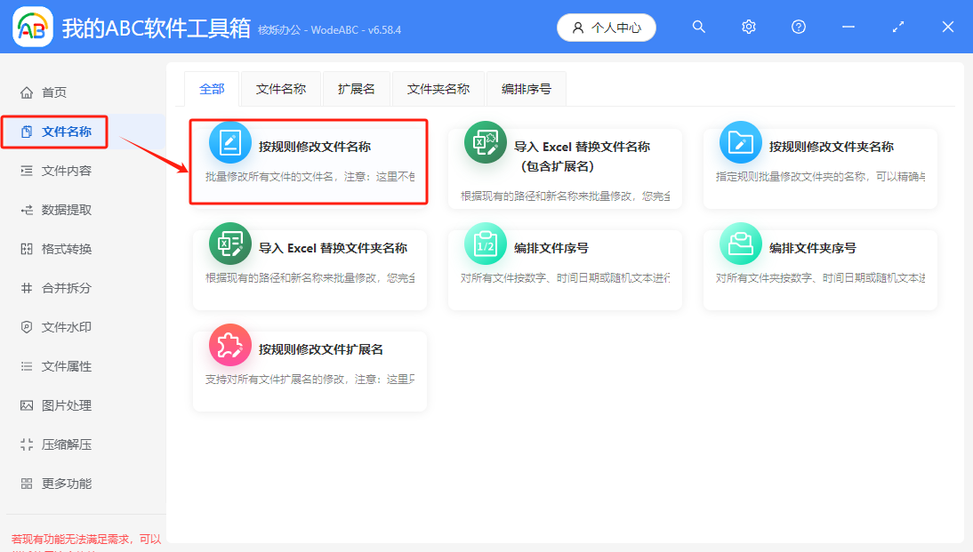Click the red feedback text at bottom left
The image size is (973, 552).
pos(84,539)
